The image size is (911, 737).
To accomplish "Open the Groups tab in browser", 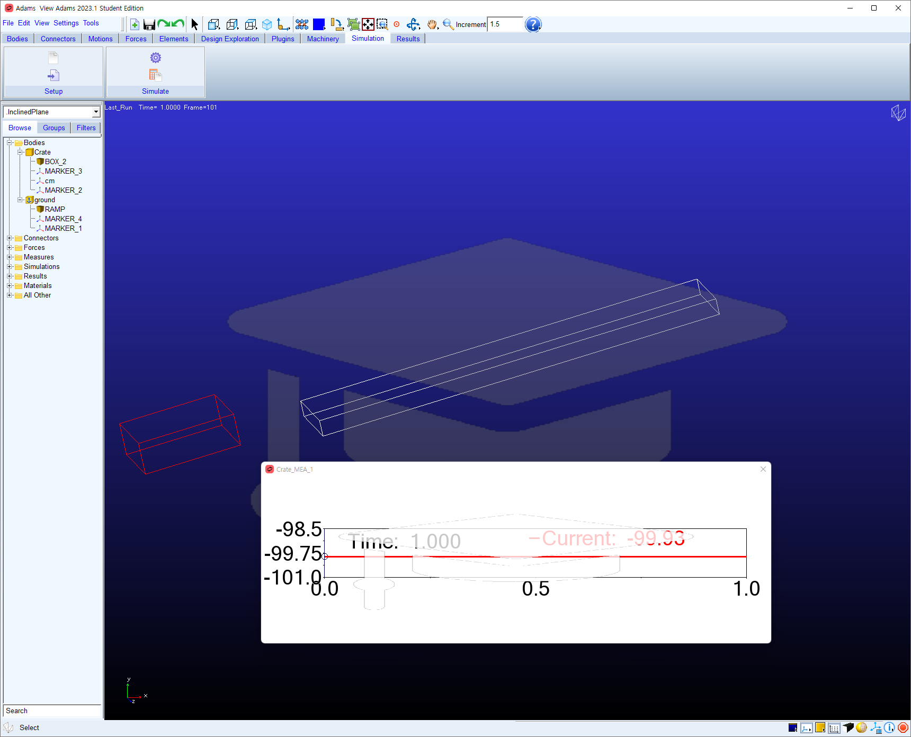I will (53, 128).
